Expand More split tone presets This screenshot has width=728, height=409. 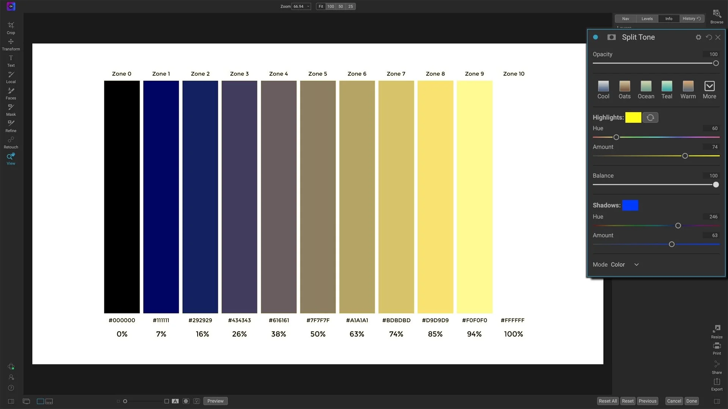coord(709,87)
